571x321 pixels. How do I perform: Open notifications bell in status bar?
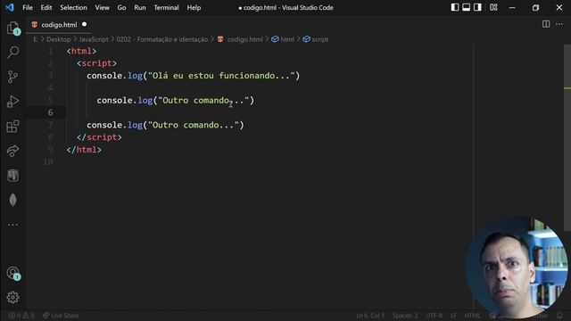click(559, 315)
